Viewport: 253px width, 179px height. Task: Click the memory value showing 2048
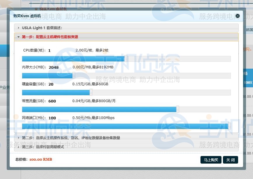click(x=53, y=67)
